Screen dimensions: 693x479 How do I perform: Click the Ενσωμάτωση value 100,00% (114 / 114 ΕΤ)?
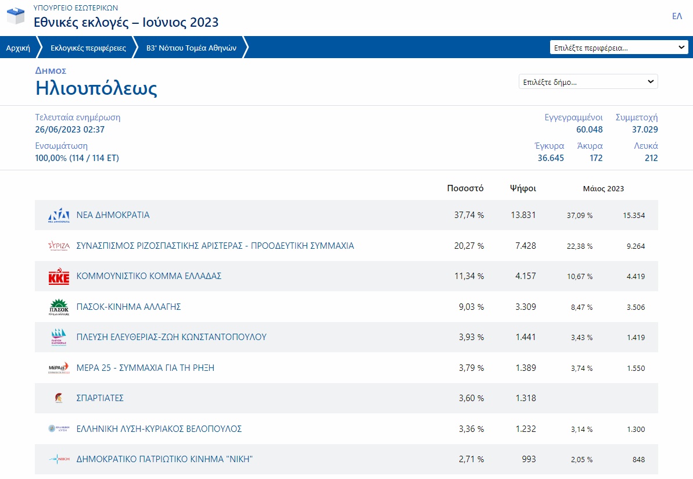(77, 158)
